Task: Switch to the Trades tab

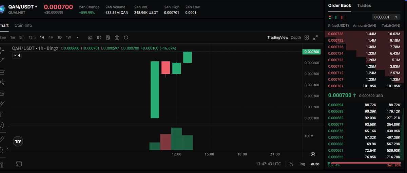Action: point(364,5)
